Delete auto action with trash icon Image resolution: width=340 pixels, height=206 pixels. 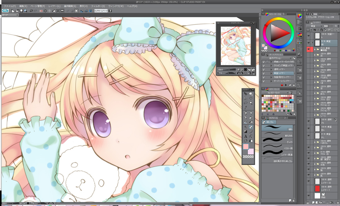(x=294, y=85)
